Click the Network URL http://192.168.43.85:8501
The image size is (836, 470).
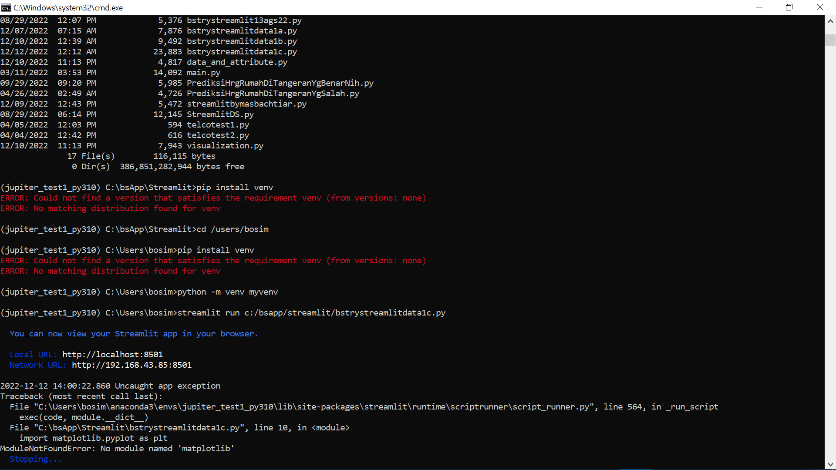[x=131, y=365]
